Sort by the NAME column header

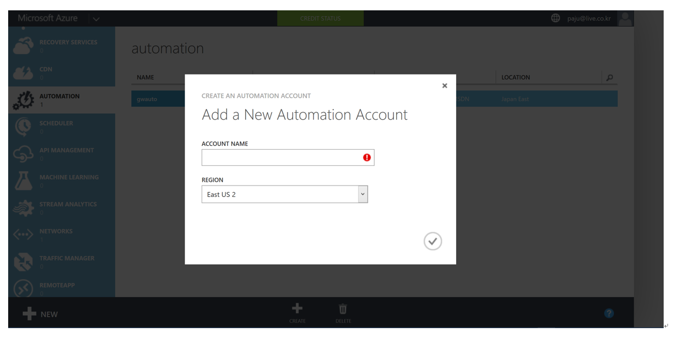pyautogui.click(x=145, y=77)
